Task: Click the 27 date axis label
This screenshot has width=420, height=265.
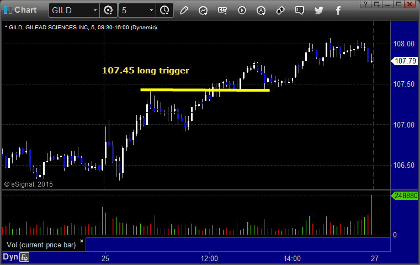Action: point(374,258)
